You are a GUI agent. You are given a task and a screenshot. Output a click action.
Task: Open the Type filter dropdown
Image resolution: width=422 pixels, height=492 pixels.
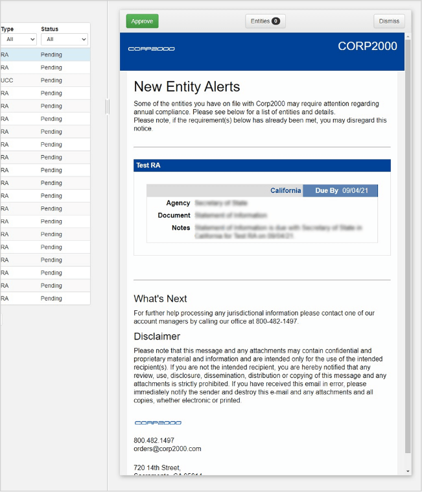click(x=19, y=39)
